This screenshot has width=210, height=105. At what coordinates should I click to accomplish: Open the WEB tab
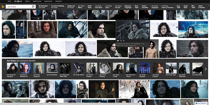click(x=9, y=1)
